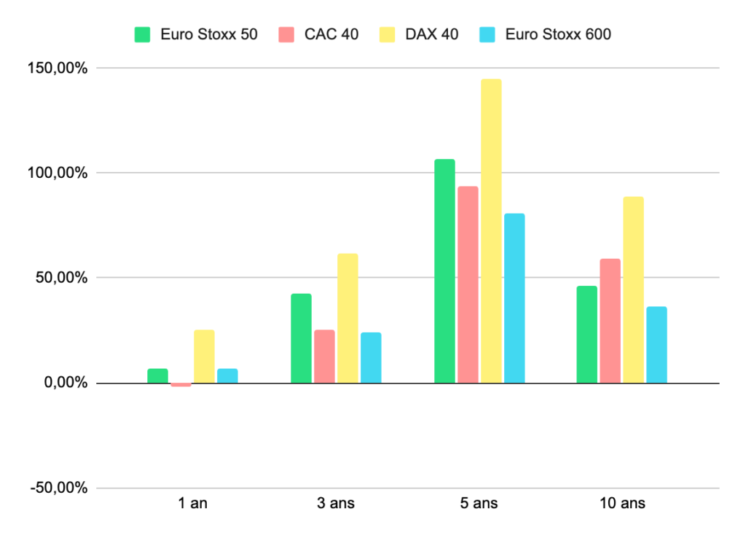Click the 100,00% axis label
Viewport: 746px width, 538px height.
coord(58,173)
